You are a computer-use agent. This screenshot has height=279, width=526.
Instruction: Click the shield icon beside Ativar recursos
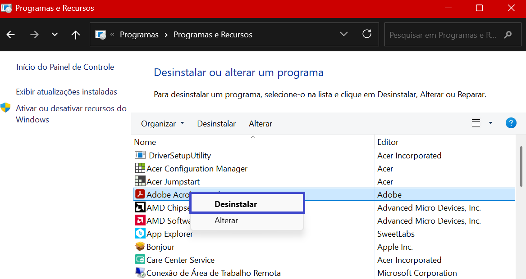click(x=5, y=108)
